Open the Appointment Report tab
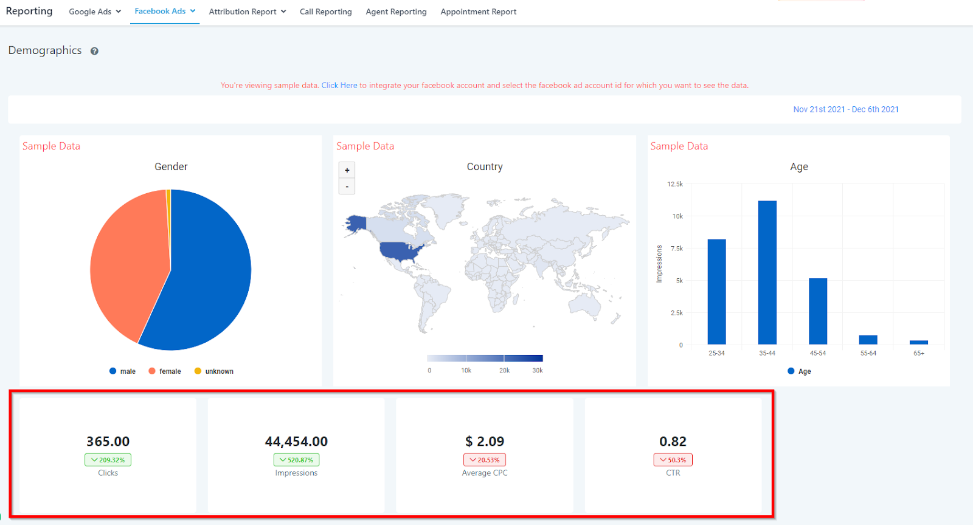Viewport: 973px width, 525px height. point(479,12)
